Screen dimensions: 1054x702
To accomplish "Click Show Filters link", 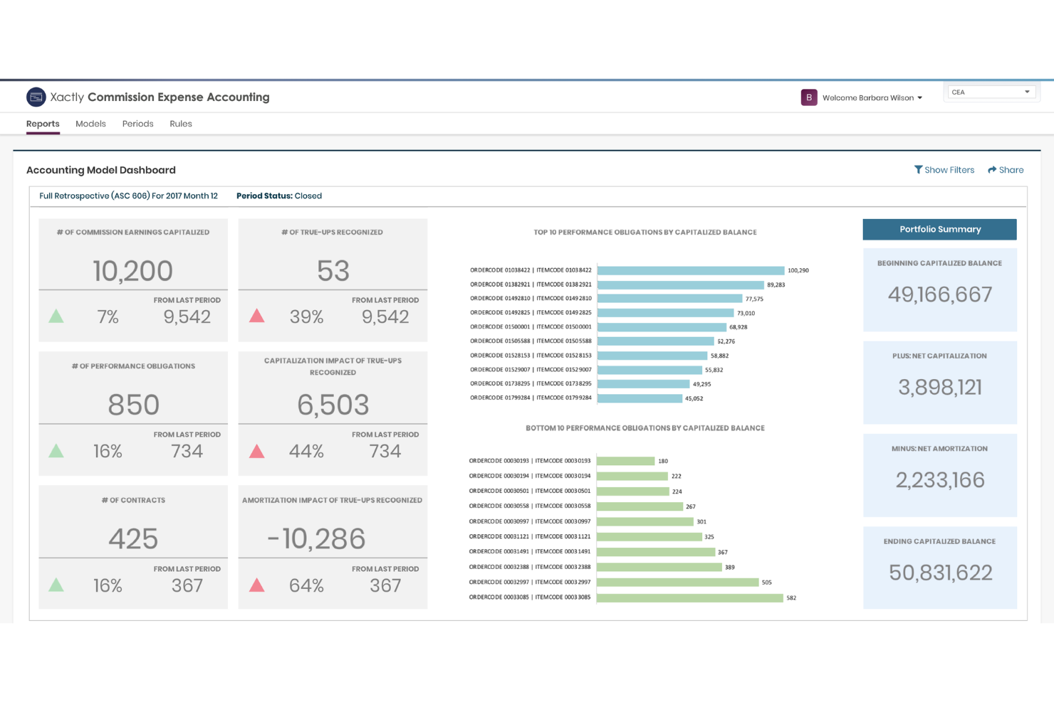I will (x=944, y=170).
